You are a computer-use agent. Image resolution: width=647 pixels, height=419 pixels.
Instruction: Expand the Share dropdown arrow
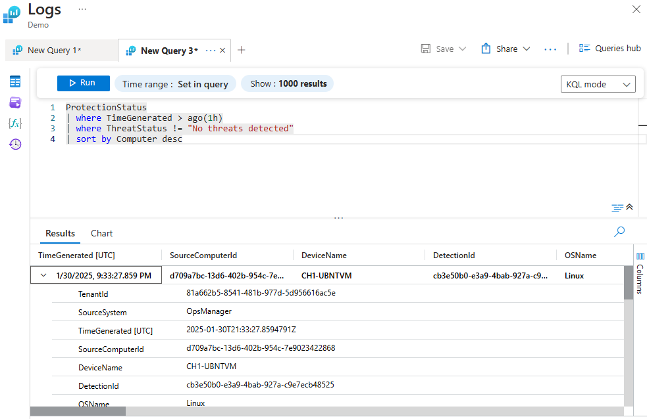point(527,49)
